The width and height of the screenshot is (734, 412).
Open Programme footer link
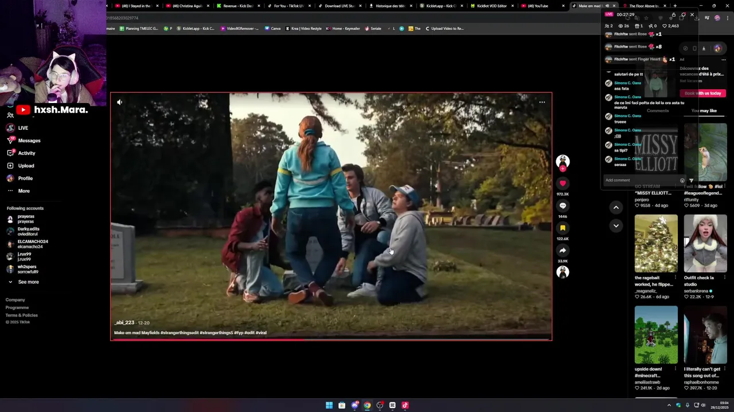[x=17, y=307]
